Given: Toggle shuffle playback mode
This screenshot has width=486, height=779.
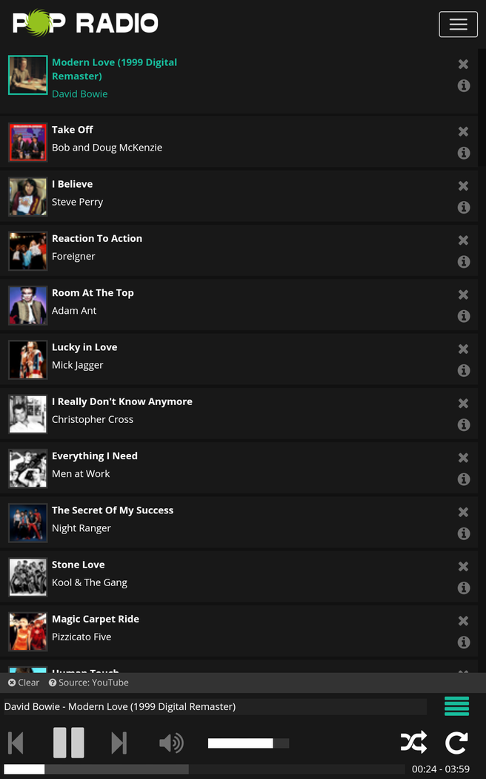Looking at the screenshot, I should [413, 742].
